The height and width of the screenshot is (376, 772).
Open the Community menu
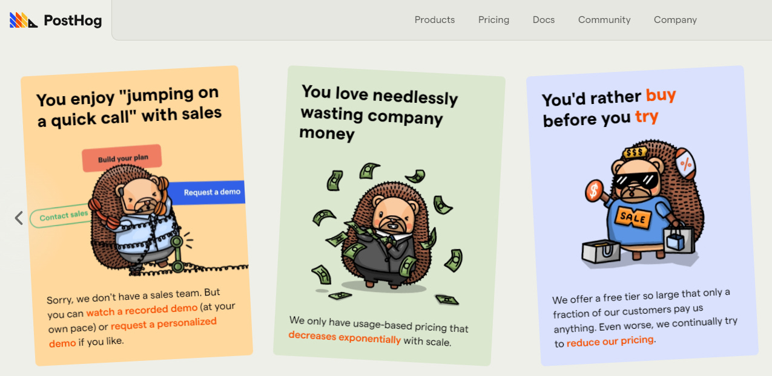click(604, 20)
